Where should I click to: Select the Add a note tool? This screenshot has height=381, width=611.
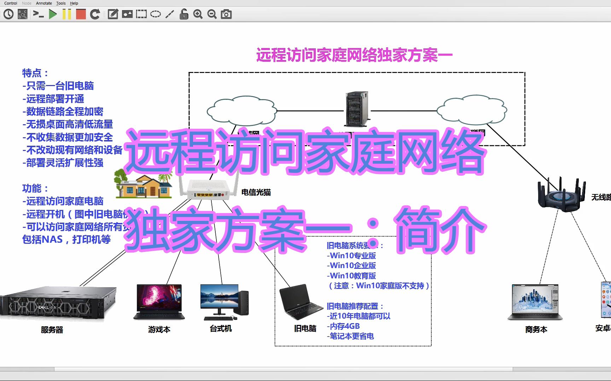pos(113,14)
